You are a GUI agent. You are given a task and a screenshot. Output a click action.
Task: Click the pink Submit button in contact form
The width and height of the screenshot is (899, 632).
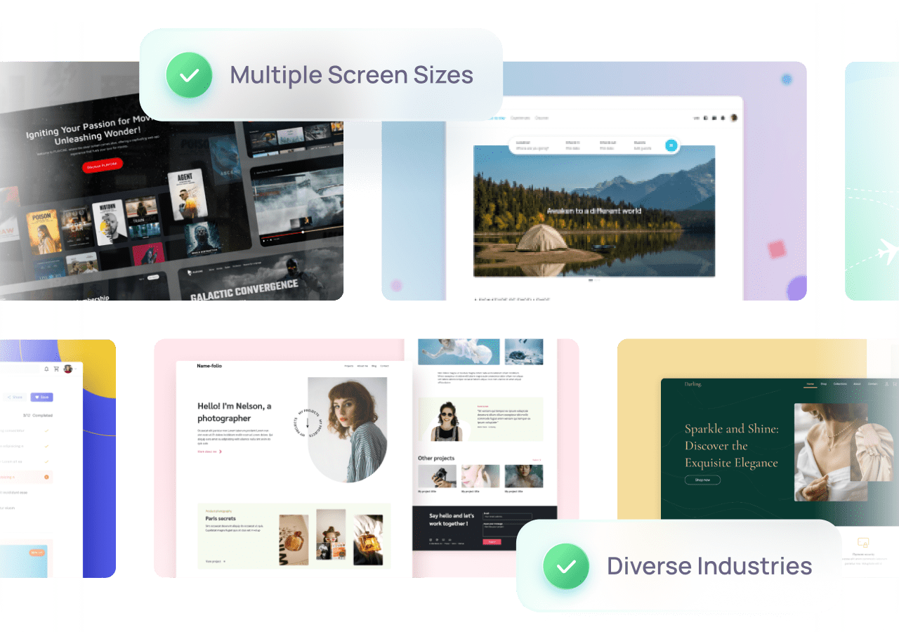point(492,541)
